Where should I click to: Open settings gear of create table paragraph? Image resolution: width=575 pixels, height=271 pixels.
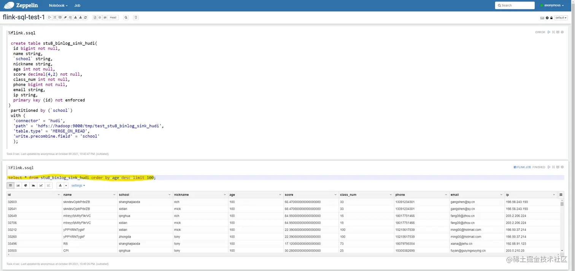click(562, 32)
